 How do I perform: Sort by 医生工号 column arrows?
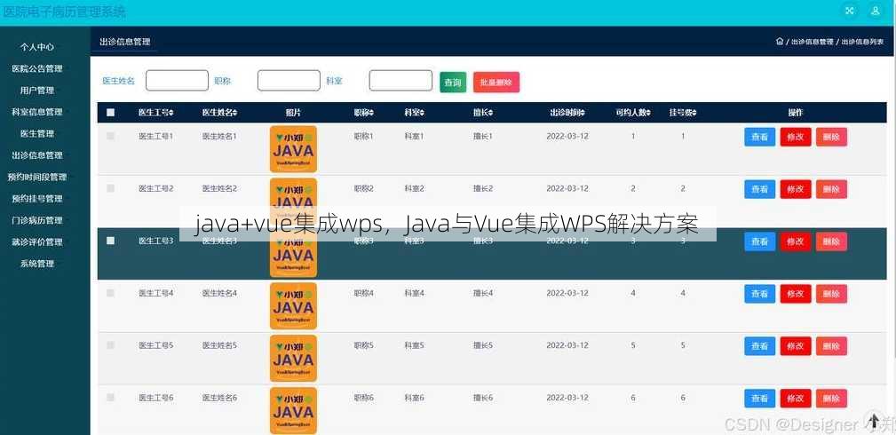pyautogui.click(x=170, y=113)
